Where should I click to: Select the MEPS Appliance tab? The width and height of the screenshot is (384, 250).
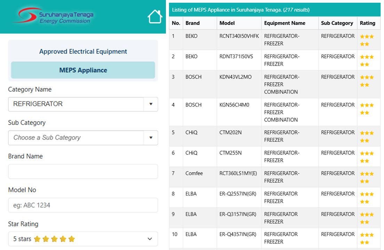[83, 70]
